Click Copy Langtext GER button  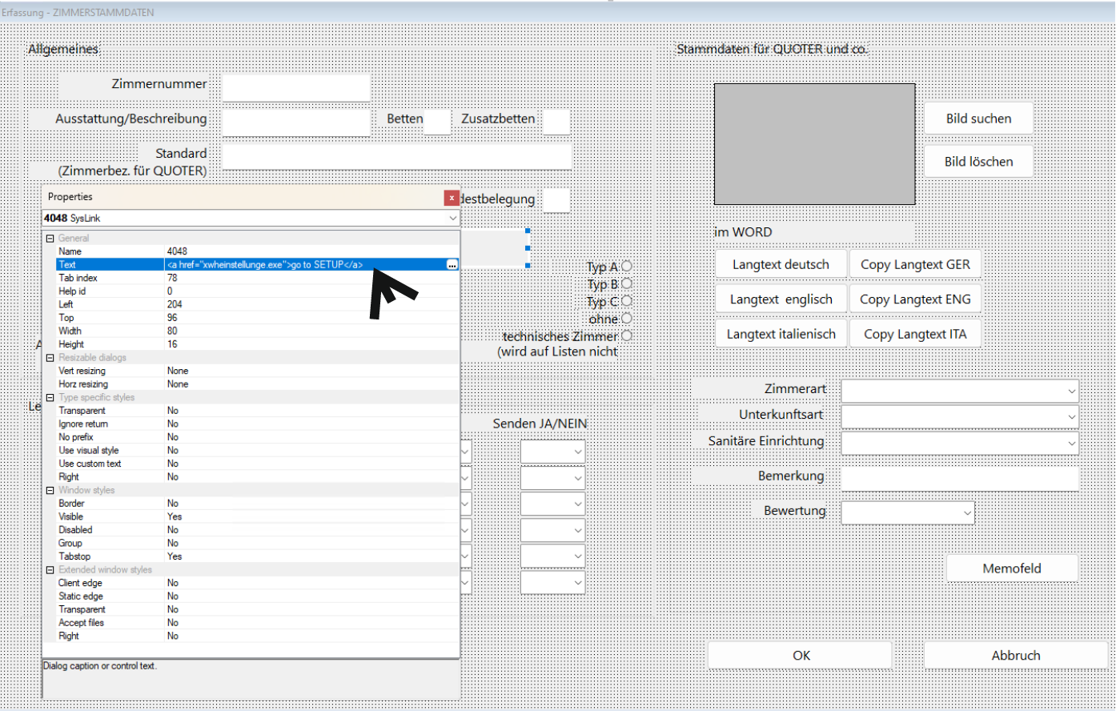[915, 264]
